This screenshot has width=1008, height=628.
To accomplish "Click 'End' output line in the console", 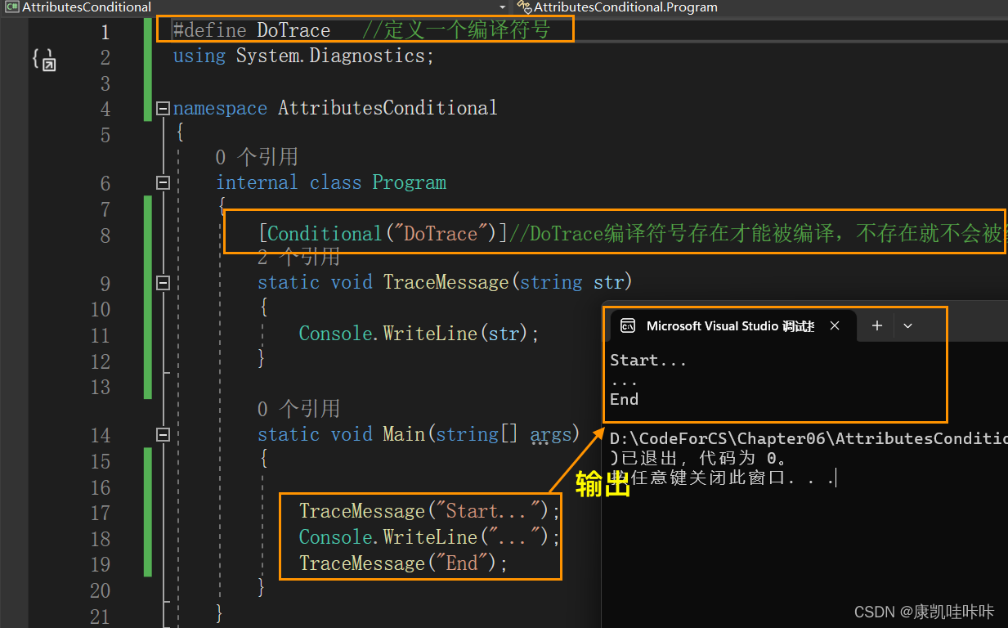I will point(624,399).
